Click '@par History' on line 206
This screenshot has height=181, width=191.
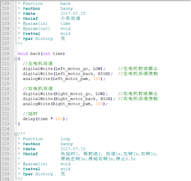pos(38,39)
